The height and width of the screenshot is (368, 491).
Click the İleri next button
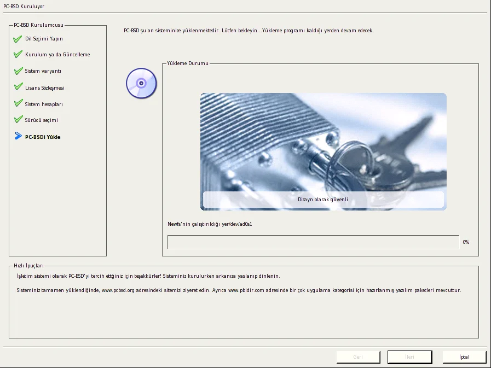point(409,357)
